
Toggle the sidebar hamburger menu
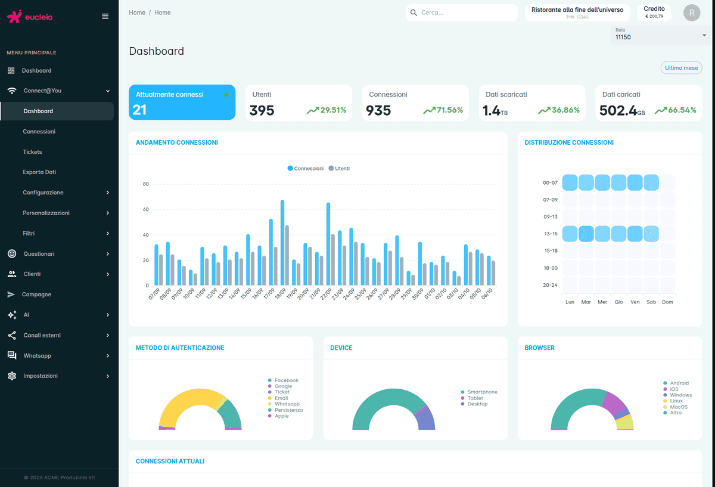point(105,16)
